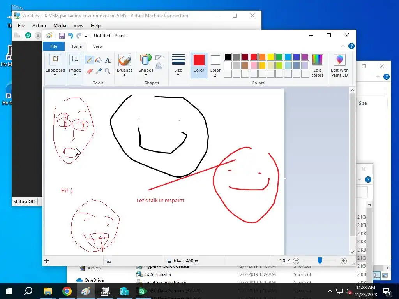Select Color 1 foreground swatch
Image resolution: width=399 pixels, height=299 pixels.
[199, 65]
